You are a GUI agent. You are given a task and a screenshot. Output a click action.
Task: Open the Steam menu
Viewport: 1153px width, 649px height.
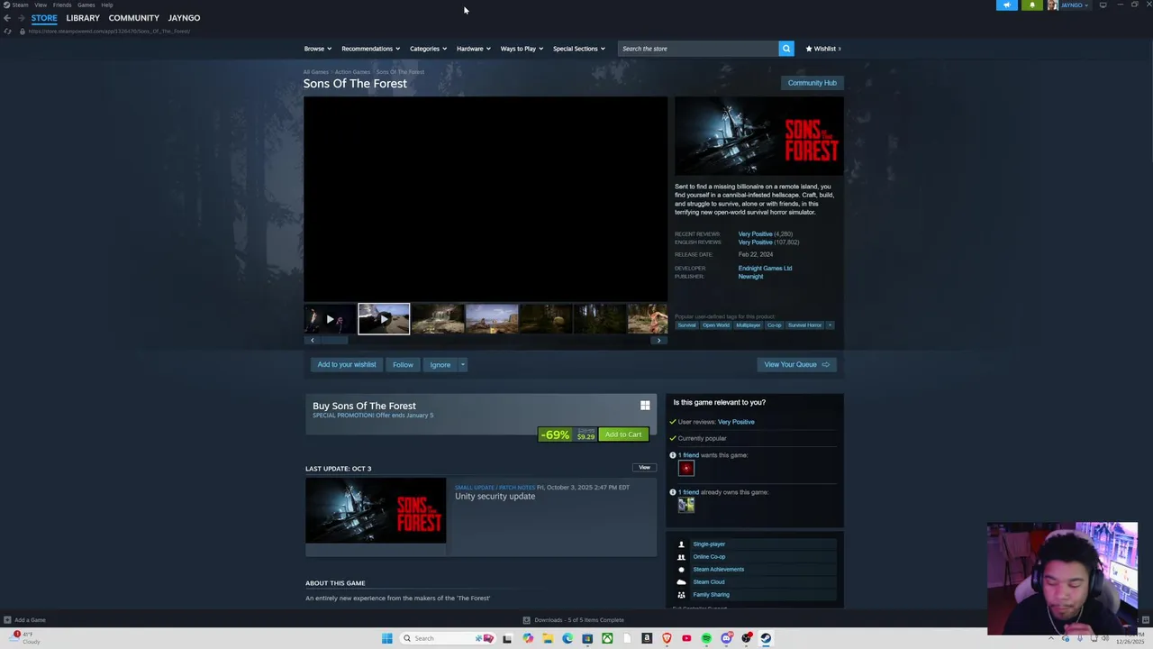click(x=16, y=5)
